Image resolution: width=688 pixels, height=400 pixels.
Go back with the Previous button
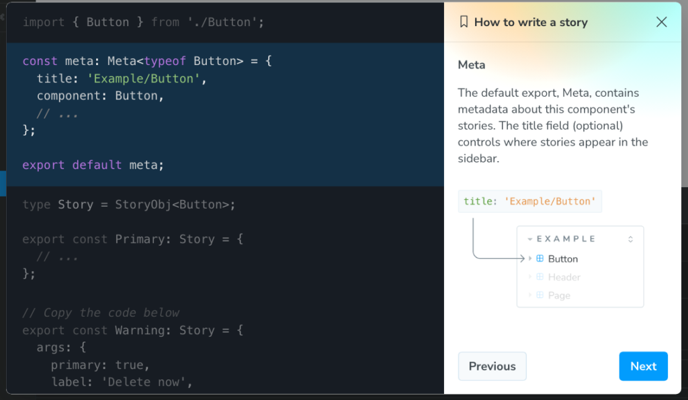(492, 366)
